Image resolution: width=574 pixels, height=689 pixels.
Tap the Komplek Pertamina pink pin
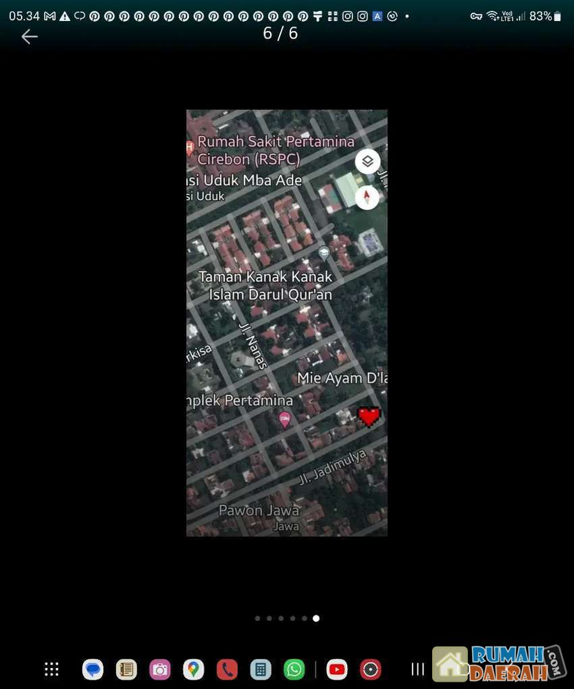click(285, 419)
